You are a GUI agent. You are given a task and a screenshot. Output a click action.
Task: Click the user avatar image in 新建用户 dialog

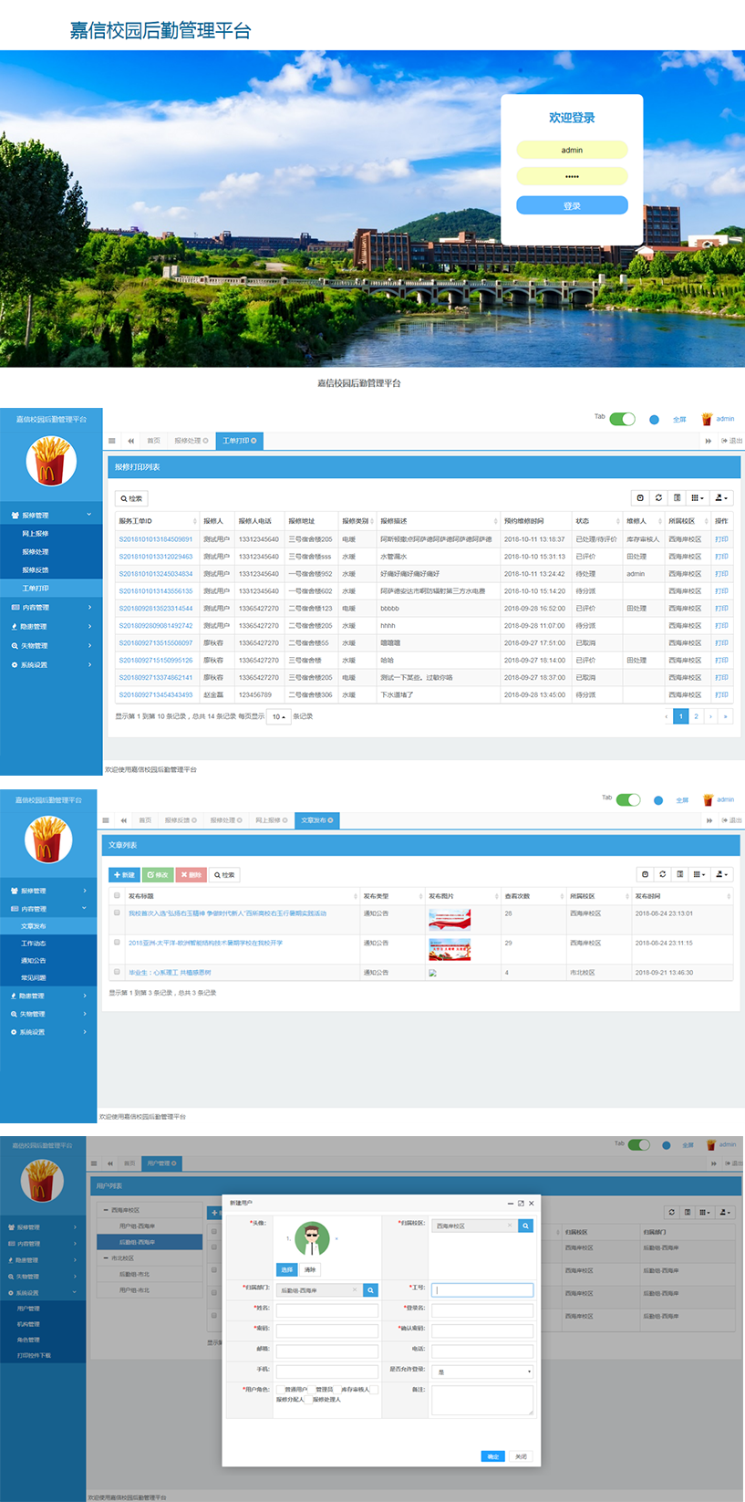pyautogui.click(x=312, y=1238)
